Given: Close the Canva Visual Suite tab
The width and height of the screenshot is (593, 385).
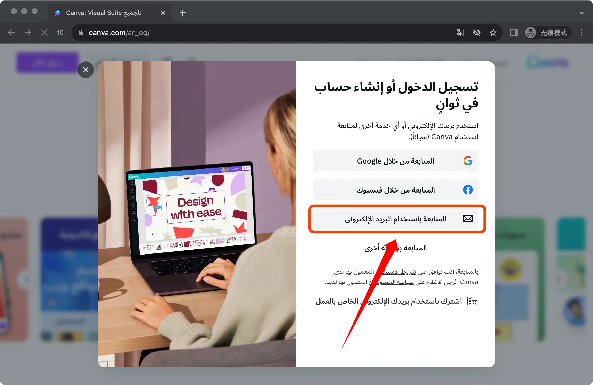Looking at the screenshot, I should [163, 13].
